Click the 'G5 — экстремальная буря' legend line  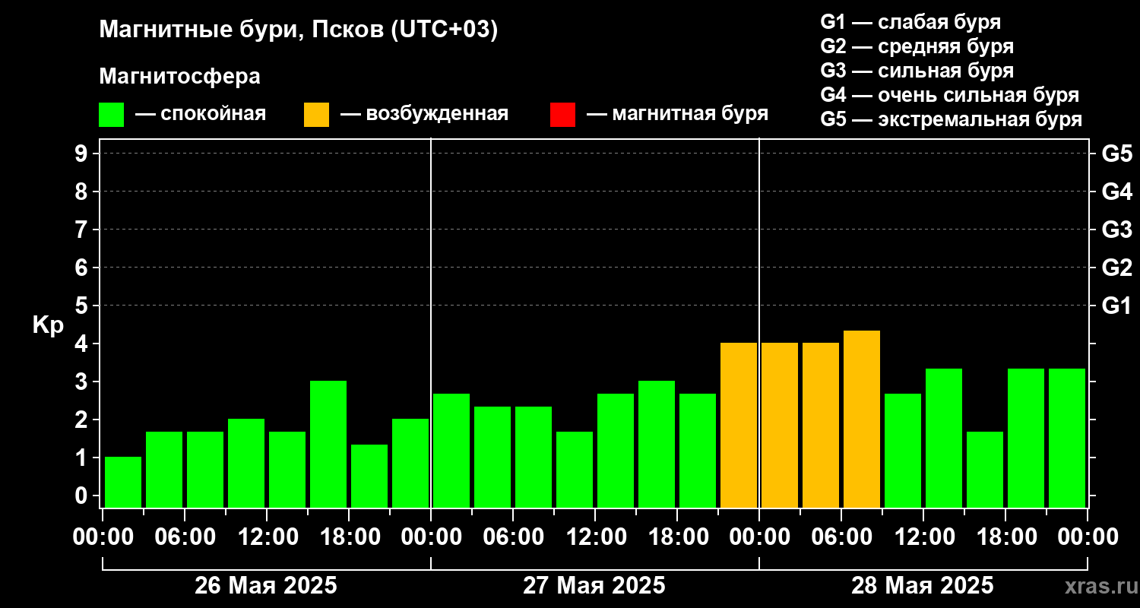pyautogui.click(x=952, y=120)
